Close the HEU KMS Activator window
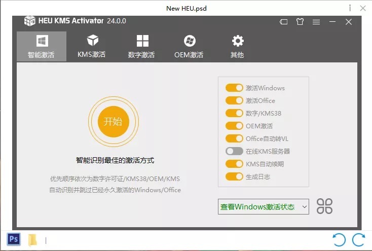The height and width of the screenshot is (251, 372). [x=349, y=22]
